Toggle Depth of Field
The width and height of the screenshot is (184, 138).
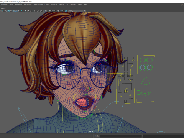tap(33, 11)
